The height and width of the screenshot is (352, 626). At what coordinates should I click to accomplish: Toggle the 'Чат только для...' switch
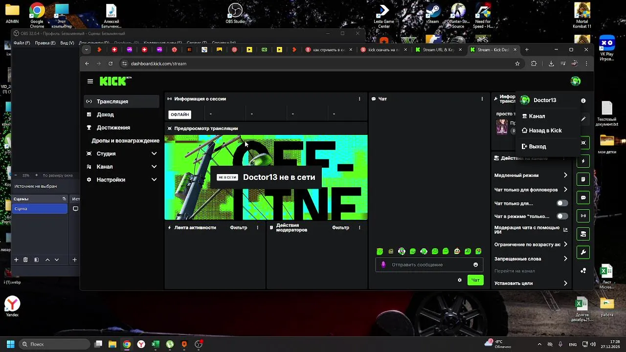(x=562, y=203)
